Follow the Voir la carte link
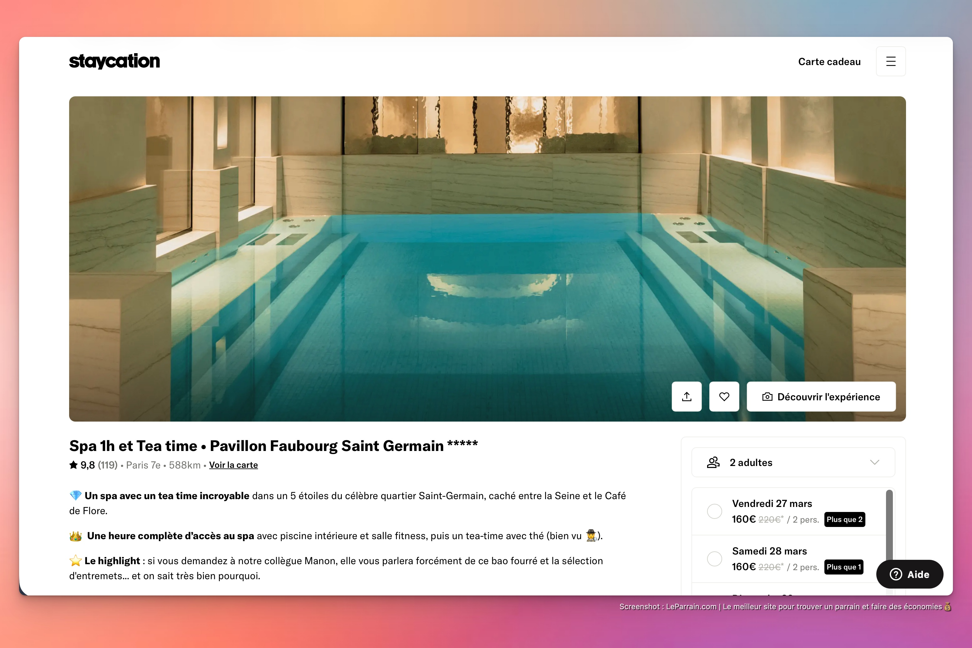Viewport: 972px width, 648px height. (234, 465)
